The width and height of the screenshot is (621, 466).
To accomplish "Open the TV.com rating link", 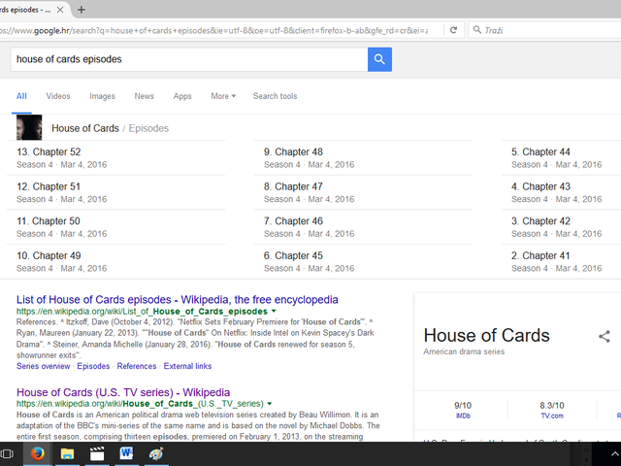I will pyautogui.click(x=552, y=416).
